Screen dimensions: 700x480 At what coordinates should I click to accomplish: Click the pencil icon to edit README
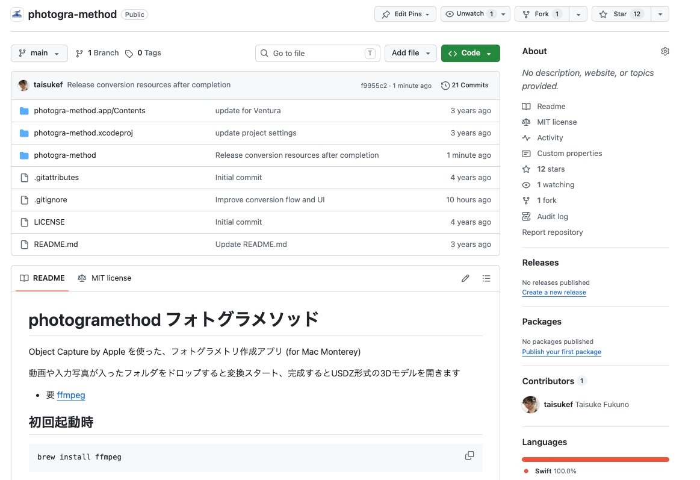click(465, 278)
